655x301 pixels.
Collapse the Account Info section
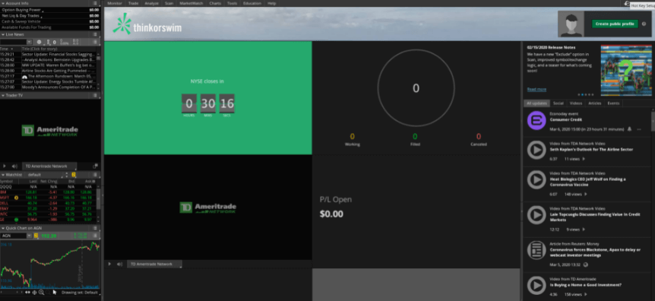click(x=3, y=3)
